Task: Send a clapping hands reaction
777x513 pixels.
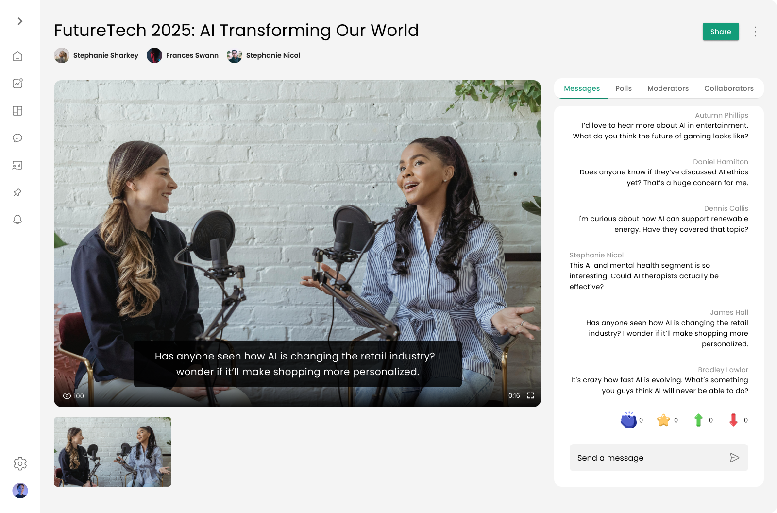Action: (x=628, y=420)
